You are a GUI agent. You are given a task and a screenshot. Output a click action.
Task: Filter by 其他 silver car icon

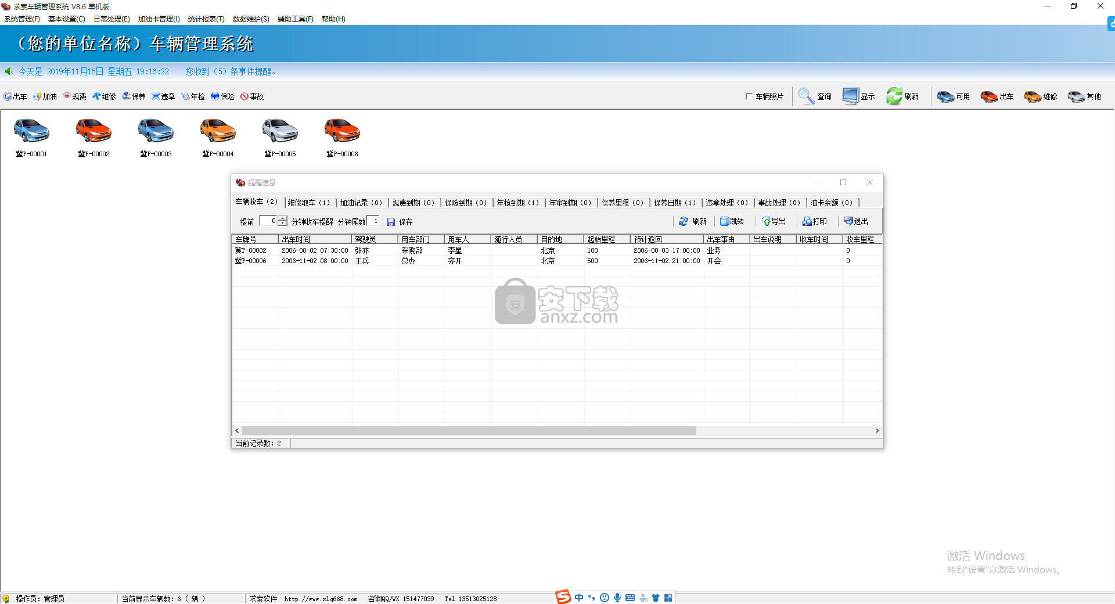1076,96
